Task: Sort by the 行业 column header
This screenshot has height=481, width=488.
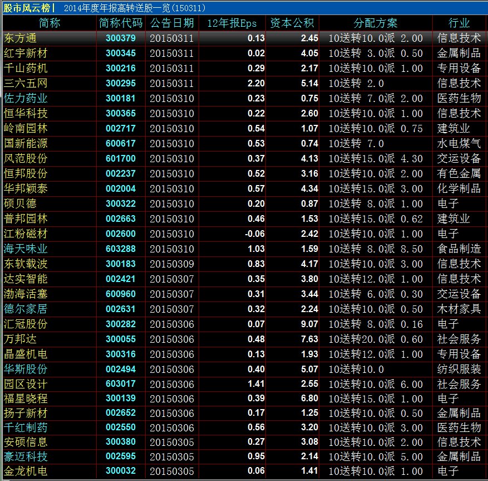Action: 459,23
